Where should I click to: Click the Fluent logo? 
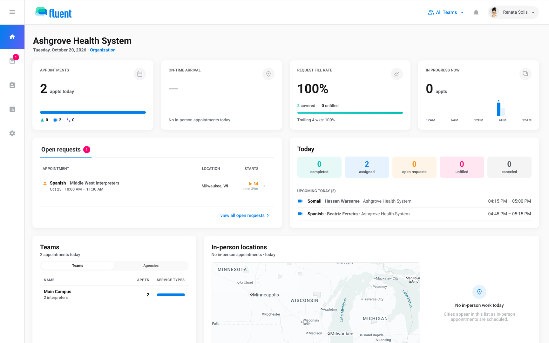tap(53, 13)
